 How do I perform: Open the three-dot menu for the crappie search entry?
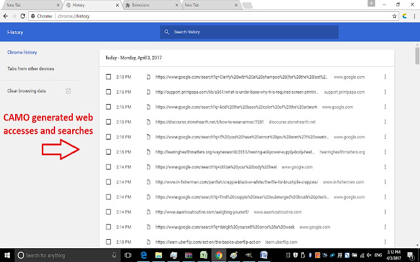pos(385,197)
